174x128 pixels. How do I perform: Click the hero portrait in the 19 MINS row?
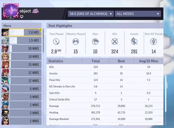click(x=5, y=56)
